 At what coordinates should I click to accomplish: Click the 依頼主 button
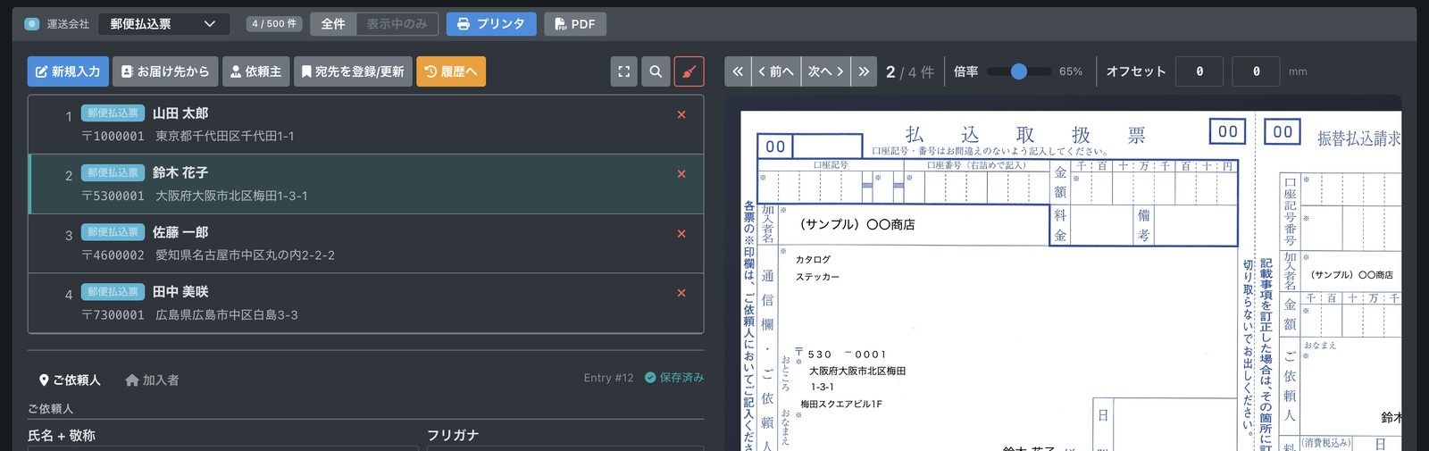point(256,71)
